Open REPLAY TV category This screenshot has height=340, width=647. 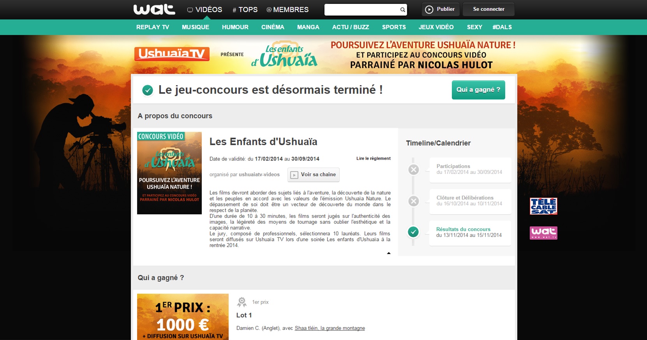[153, 27]
